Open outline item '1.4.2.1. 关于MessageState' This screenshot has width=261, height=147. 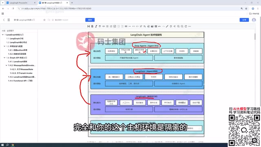pyautogui.click(x=22, y=69)
